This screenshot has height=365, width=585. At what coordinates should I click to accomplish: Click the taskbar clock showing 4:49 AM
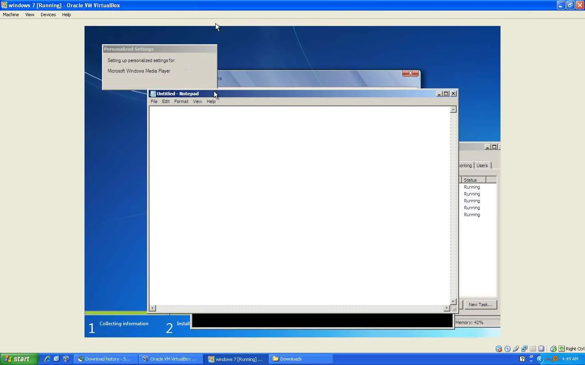click(x=570, y=359)
